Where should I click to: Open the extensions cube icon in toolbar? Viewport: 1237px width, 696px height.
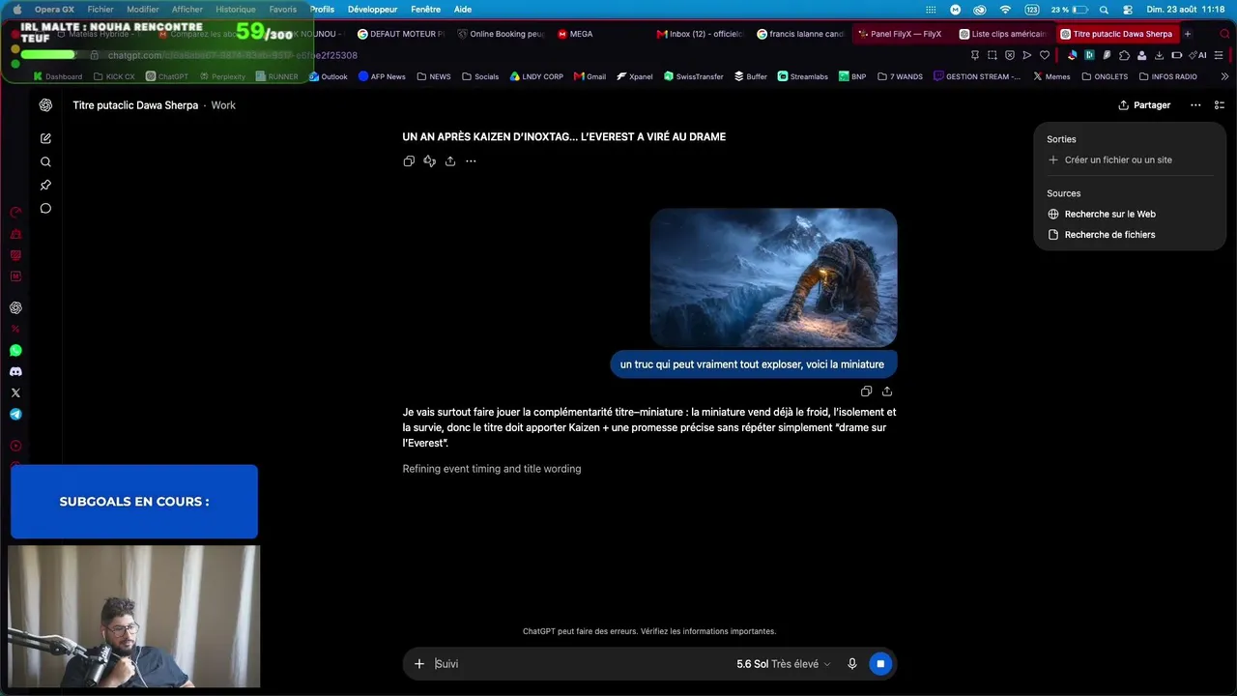click(x=1124, y=55)
